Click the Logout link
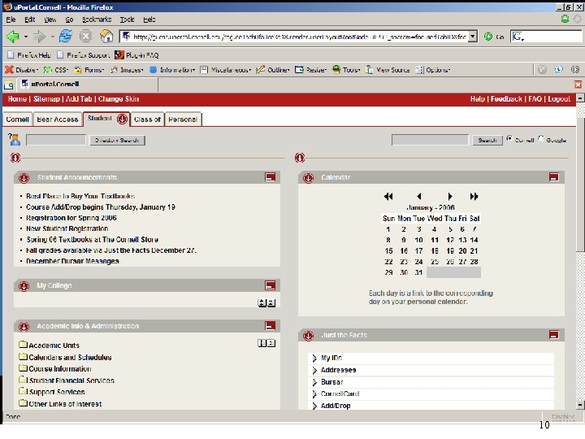This screenshot has width=585, height=439. point(559,99)
